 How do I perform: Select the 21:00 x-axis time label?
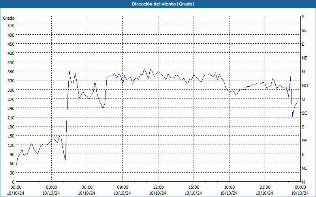265,187
